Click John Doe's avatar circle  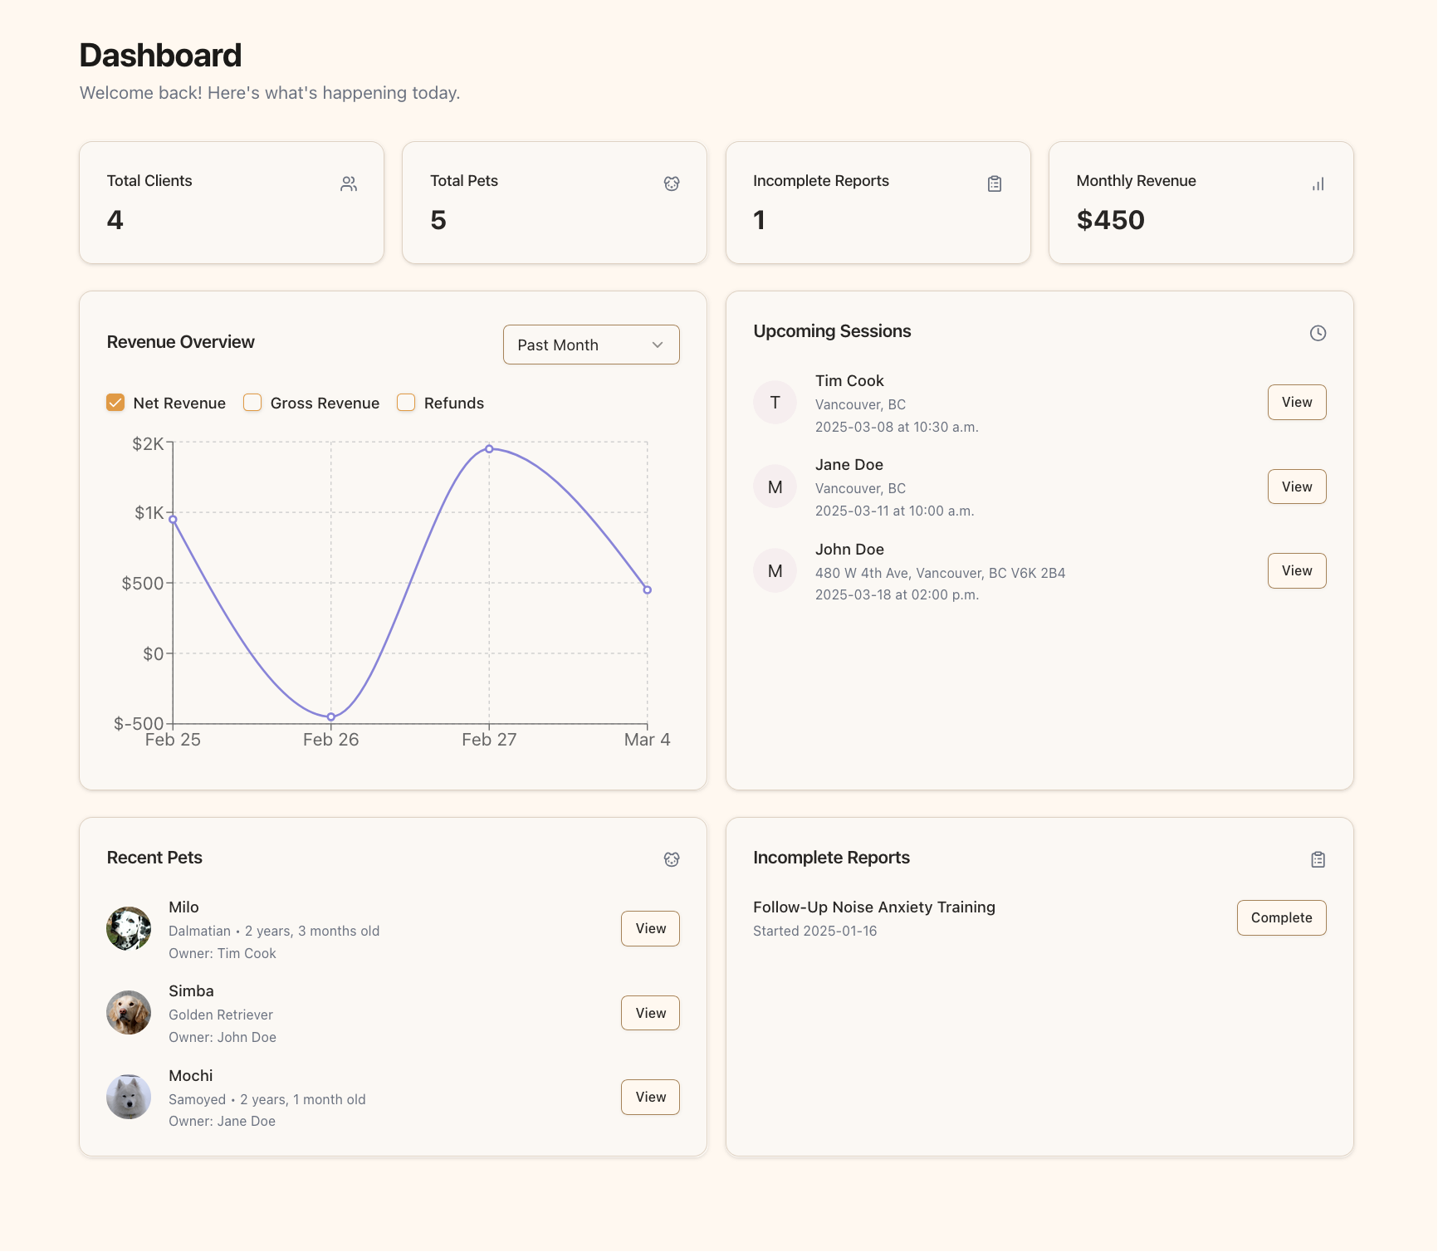(774, 570)
